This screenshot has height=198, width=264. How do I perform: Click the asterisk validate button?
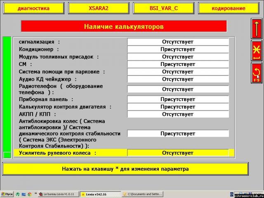click(257, 51)
